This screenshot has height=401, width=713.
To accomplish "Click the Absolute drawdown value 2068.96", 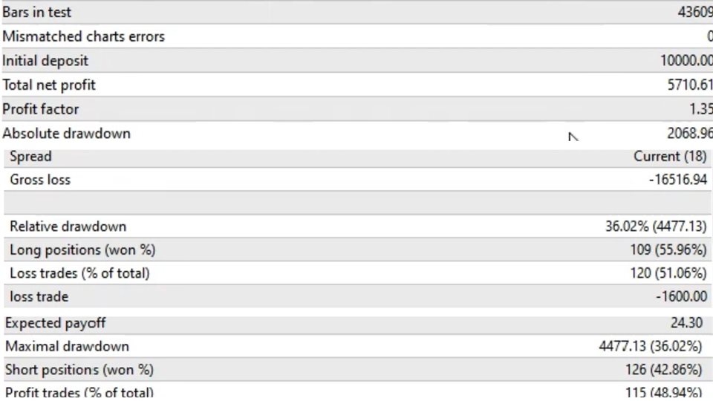I will coord(690,133).
